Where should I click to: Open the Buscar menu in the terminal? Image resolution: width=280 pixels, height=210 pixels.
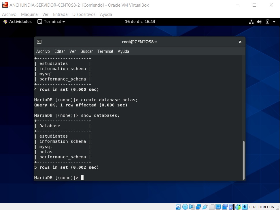(x=86, y=51)
